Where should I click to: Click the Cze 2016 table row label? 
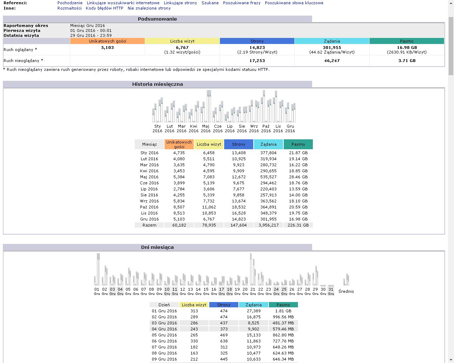tap(149, 183)
